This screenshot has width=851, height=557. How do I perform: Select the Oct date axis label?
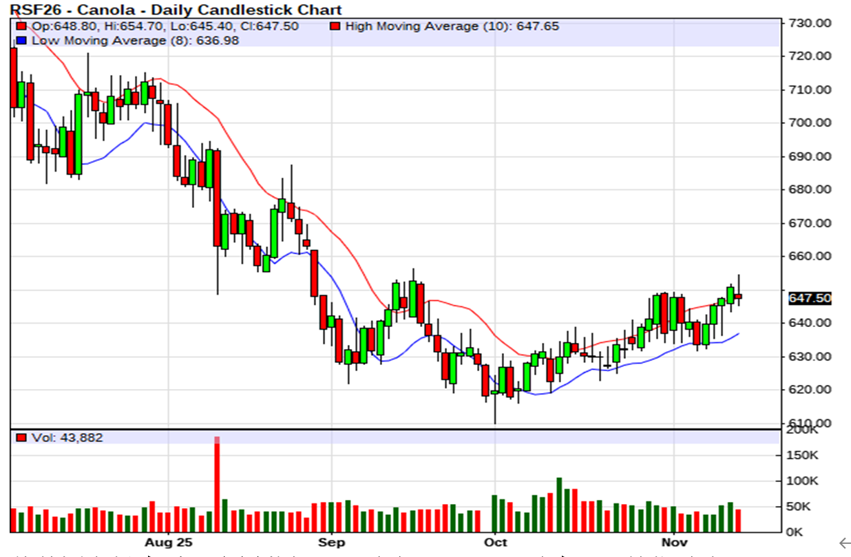(x=494, y=543)
